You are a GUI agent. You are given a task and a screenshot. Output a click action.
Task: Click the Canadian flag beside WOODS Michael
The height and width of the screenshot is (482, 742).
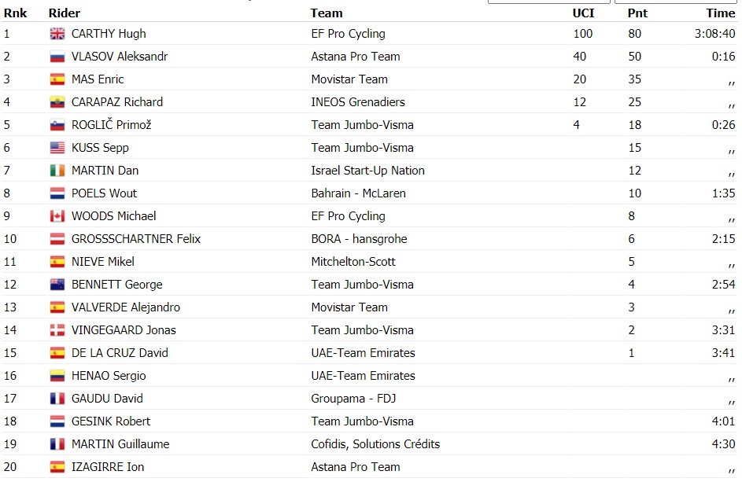click(57, 216)
